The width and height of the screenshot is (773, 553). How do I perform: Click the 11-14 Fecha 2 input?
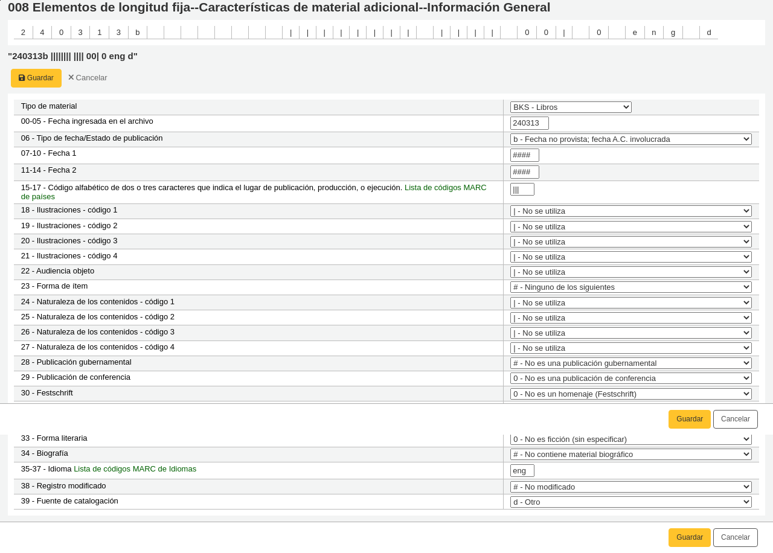[x=525, y=172]
